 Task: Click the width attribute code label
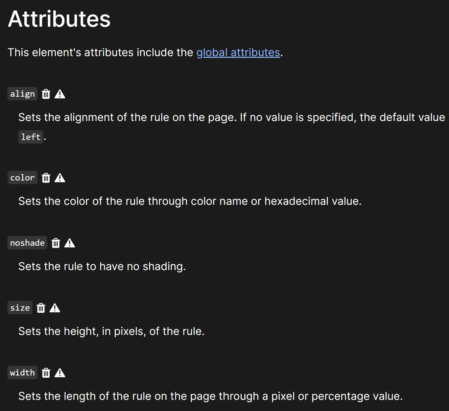[22, 372]
